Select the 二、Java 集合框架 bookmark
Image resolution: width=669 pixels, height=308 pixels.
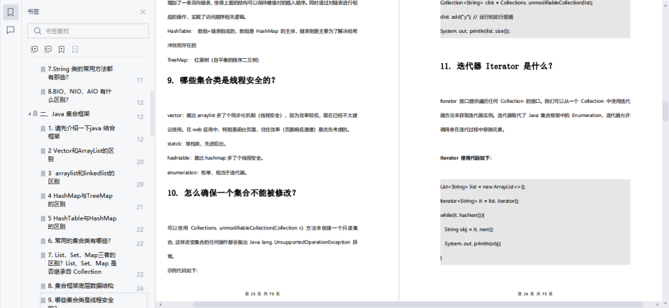[x=65, y=114]
